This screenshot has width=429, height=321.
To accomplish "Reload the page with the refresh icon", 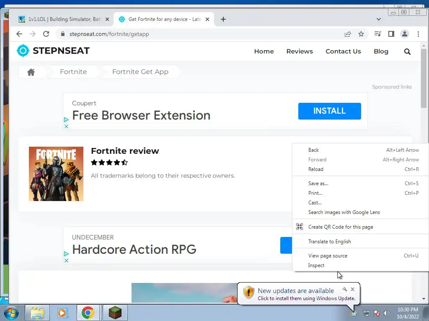I will (x=46, y=34).
